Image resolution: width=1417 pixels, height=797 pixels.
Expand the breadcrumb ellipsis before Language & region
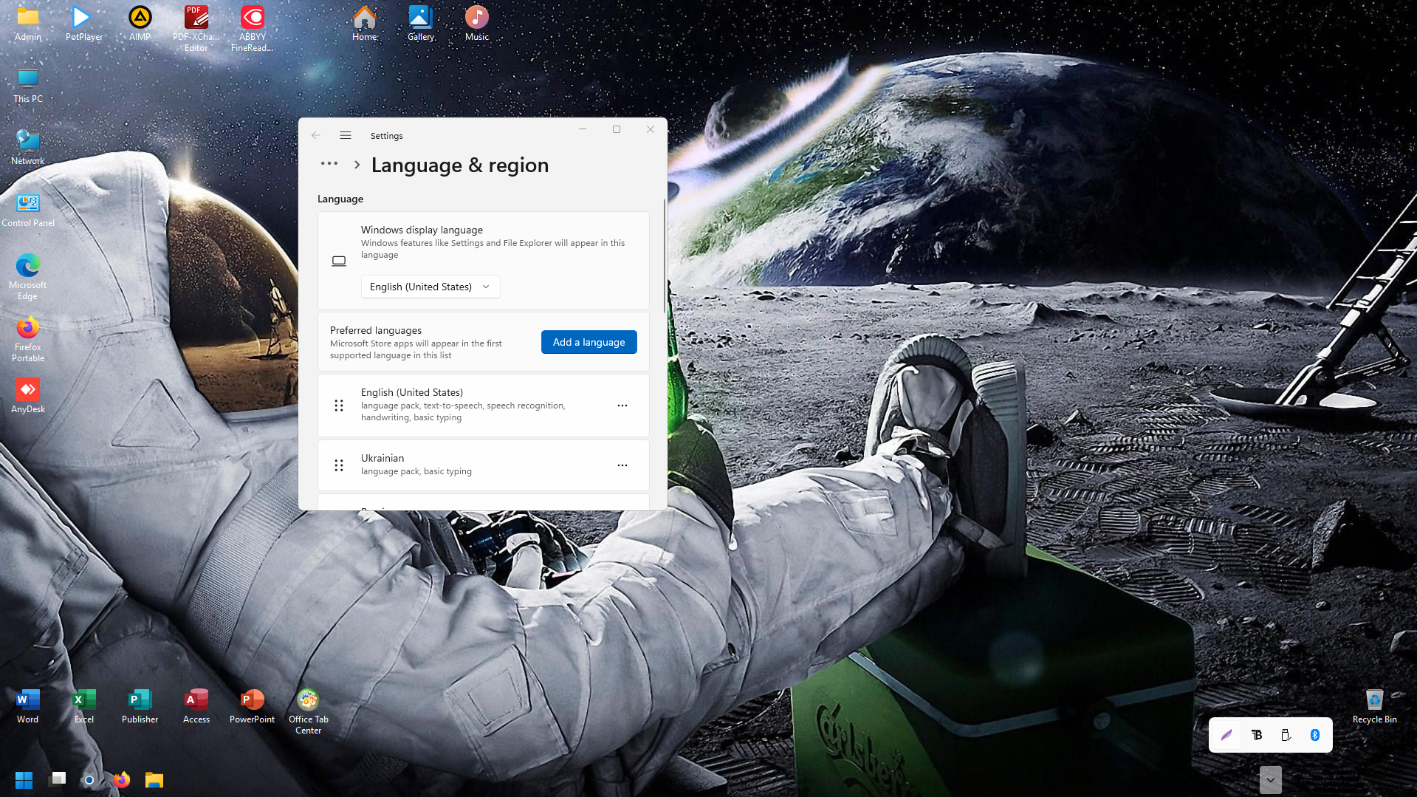[329, 164]
